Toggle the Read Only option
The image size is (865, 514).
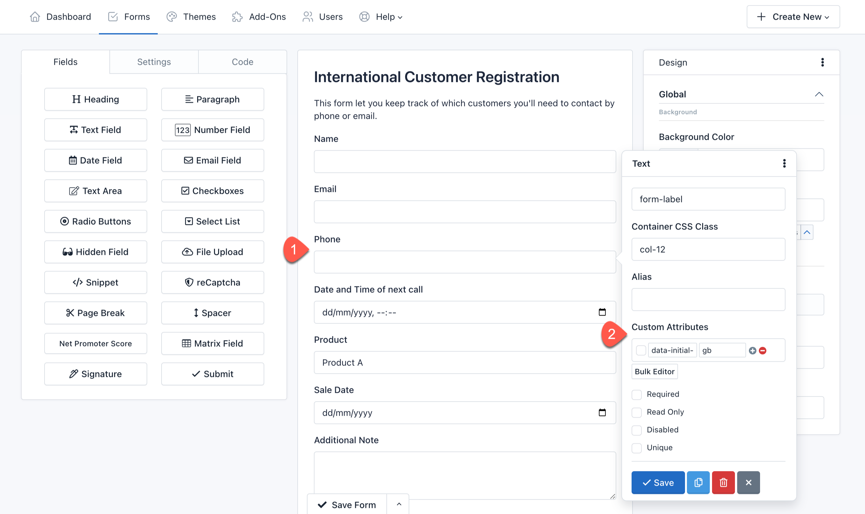[636, 413]
